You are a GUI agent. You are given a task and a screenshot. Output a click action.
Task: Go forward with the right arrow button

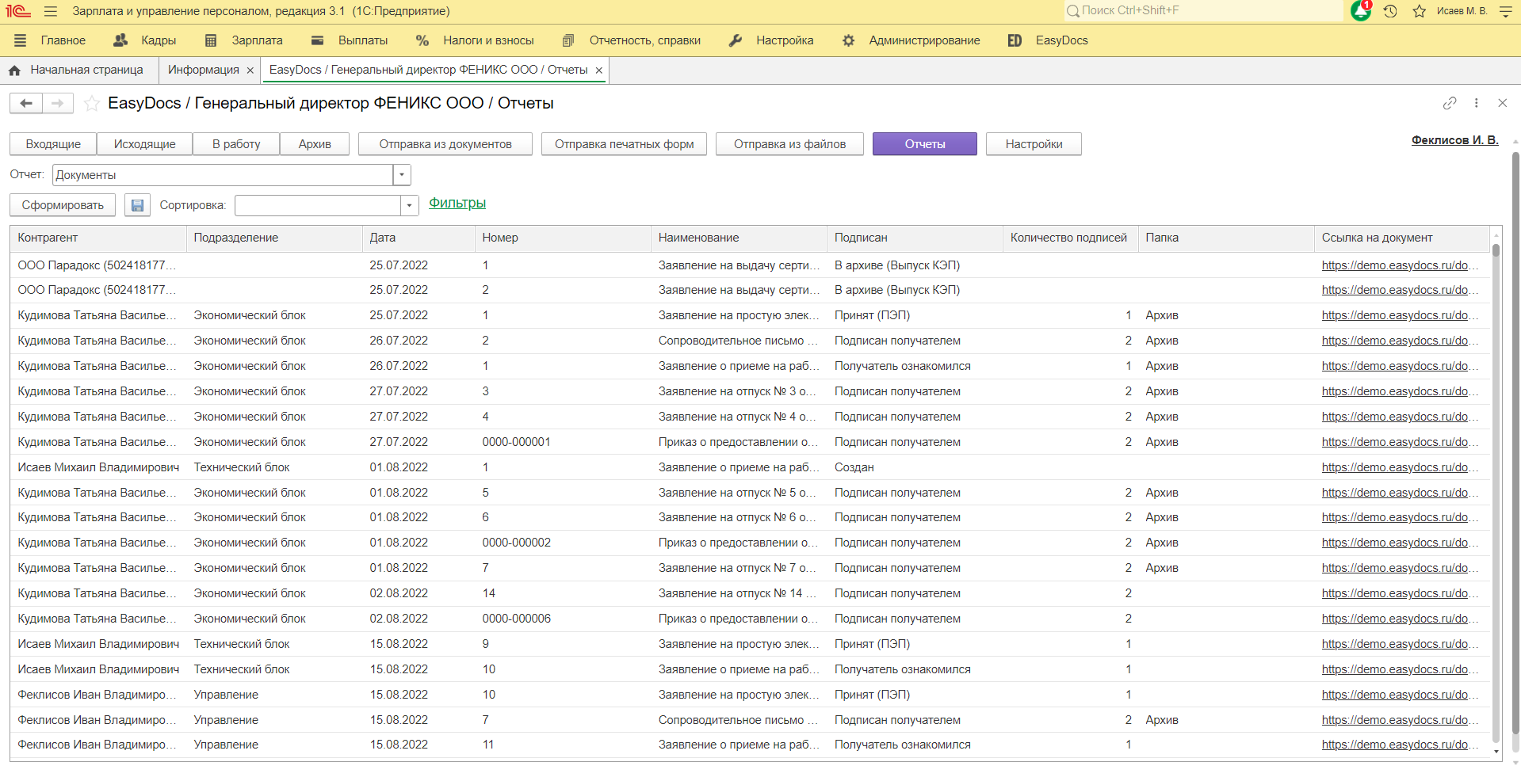(57, 103)
